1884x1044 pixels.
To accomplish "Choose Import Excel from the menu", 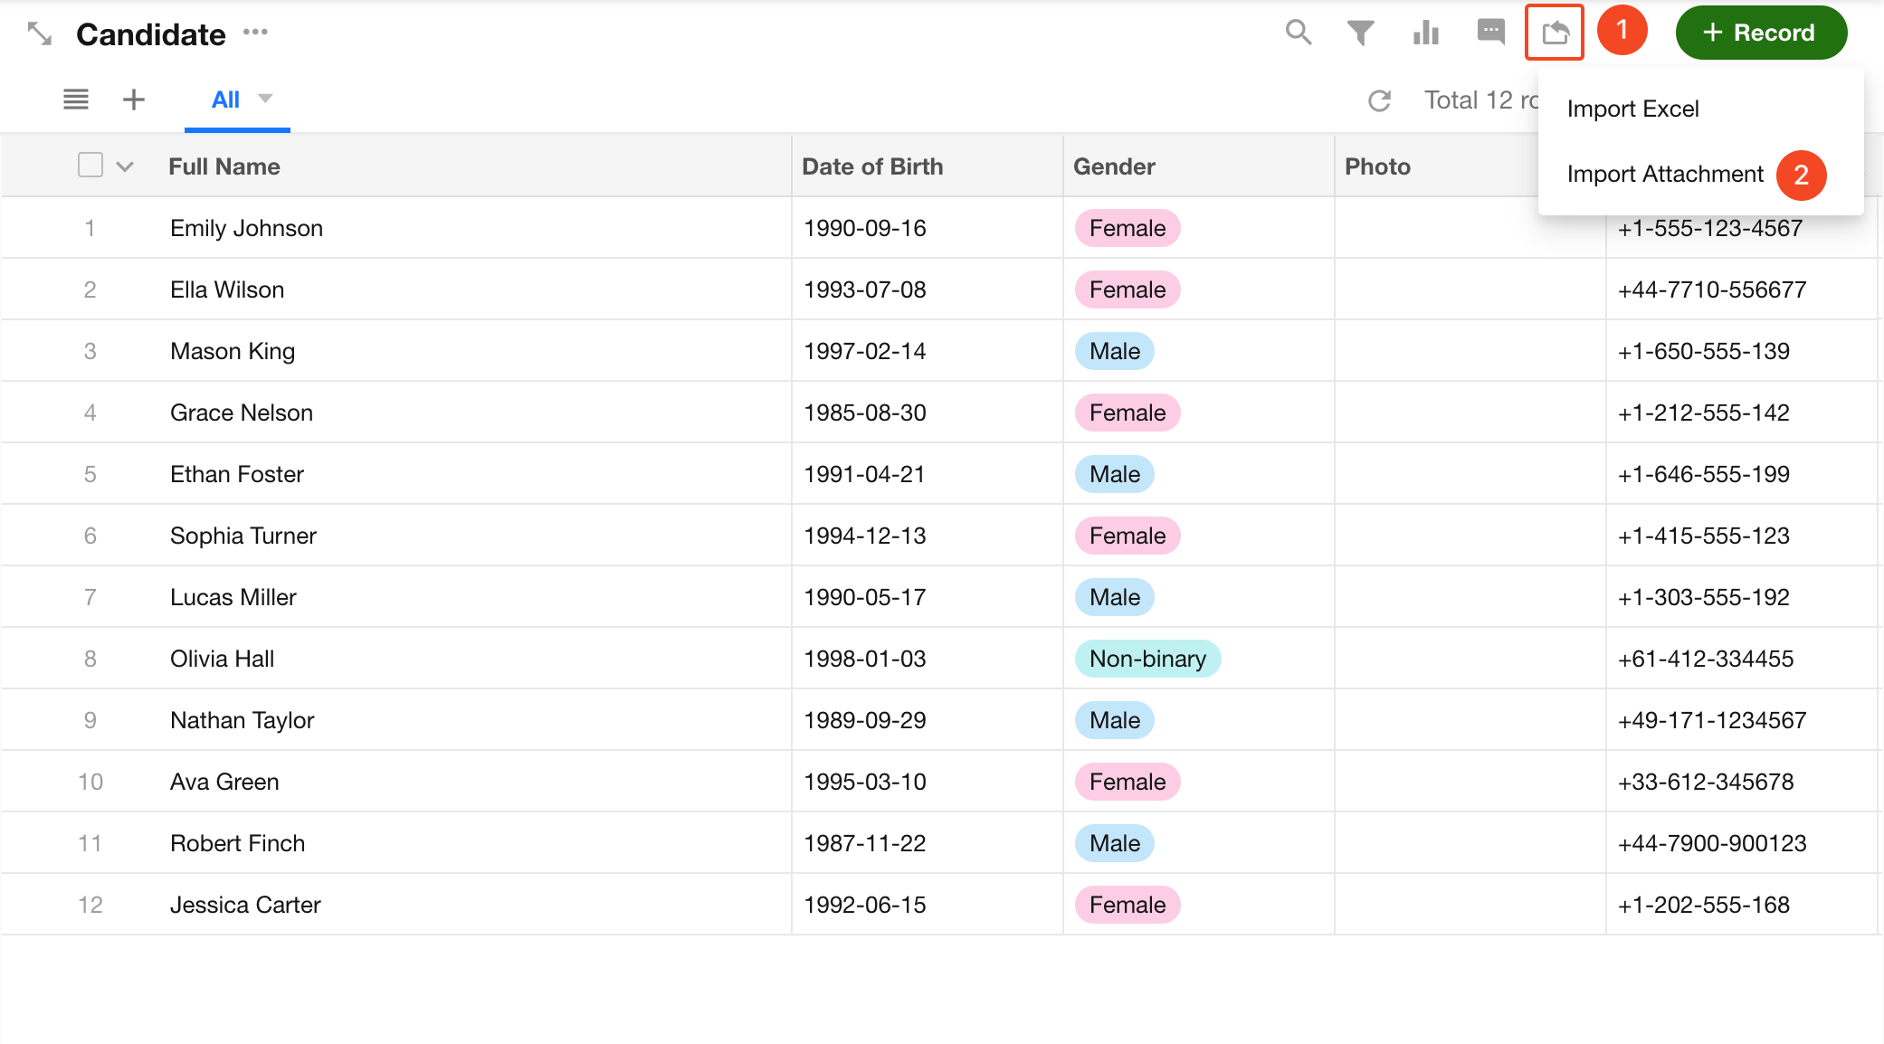I will click(x=1632, y=109).
